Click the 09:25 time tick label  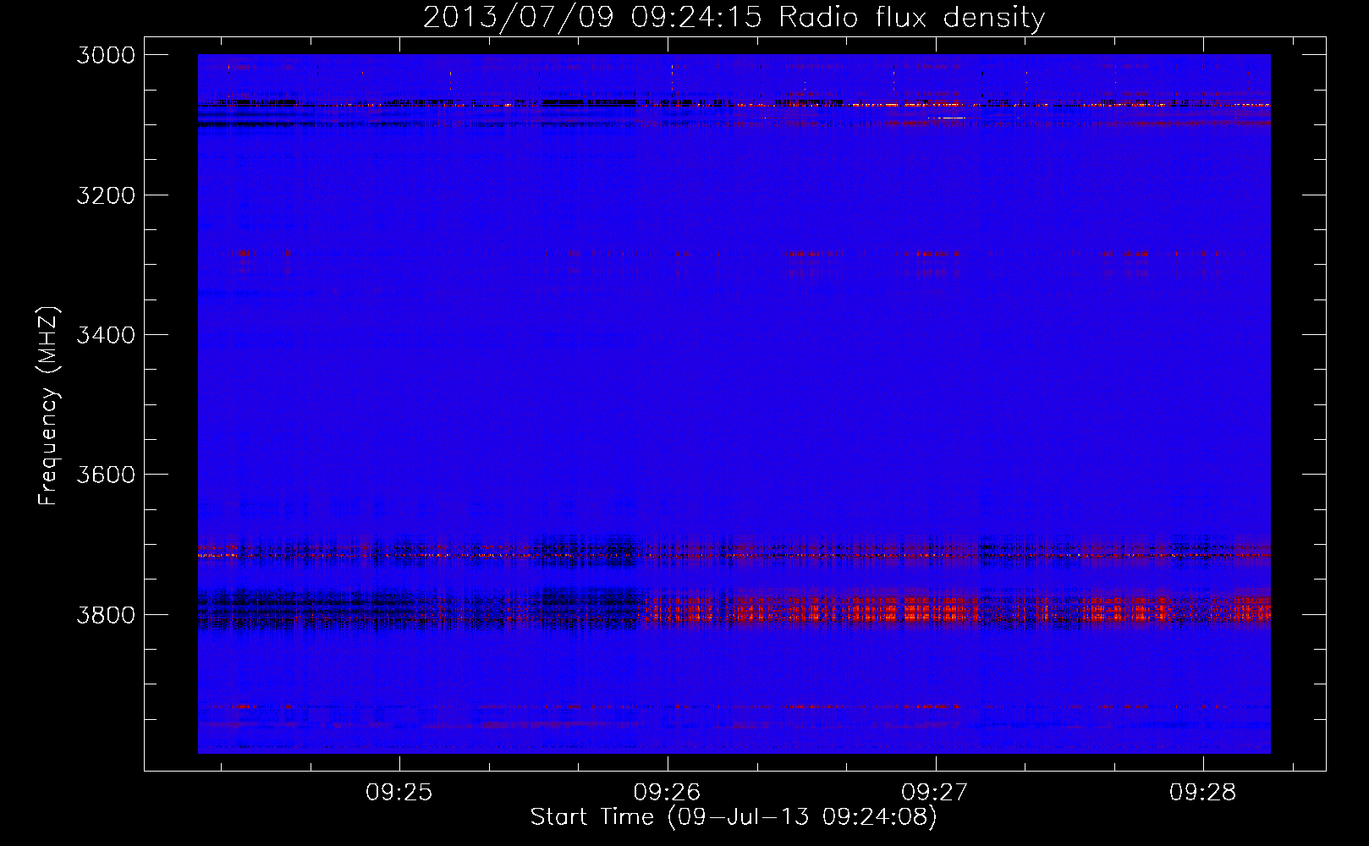coord(399,793)
